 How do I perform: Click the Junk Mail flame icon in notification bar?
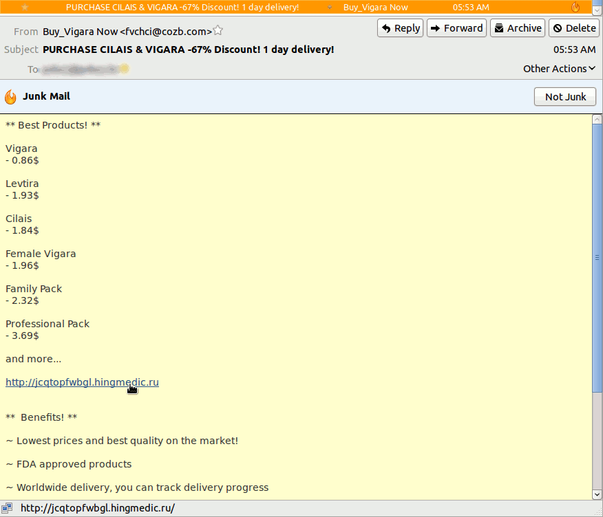tap(10, 96)
